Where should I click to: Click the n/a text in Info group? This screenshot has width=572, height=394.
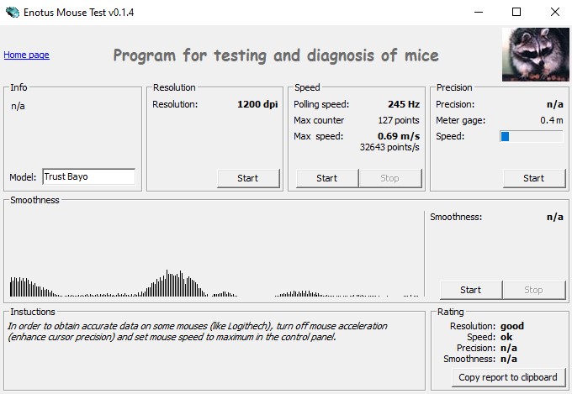pos(18,106)
